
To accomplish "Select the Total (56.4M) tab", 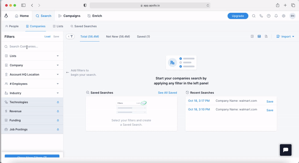I will (90, 36).
